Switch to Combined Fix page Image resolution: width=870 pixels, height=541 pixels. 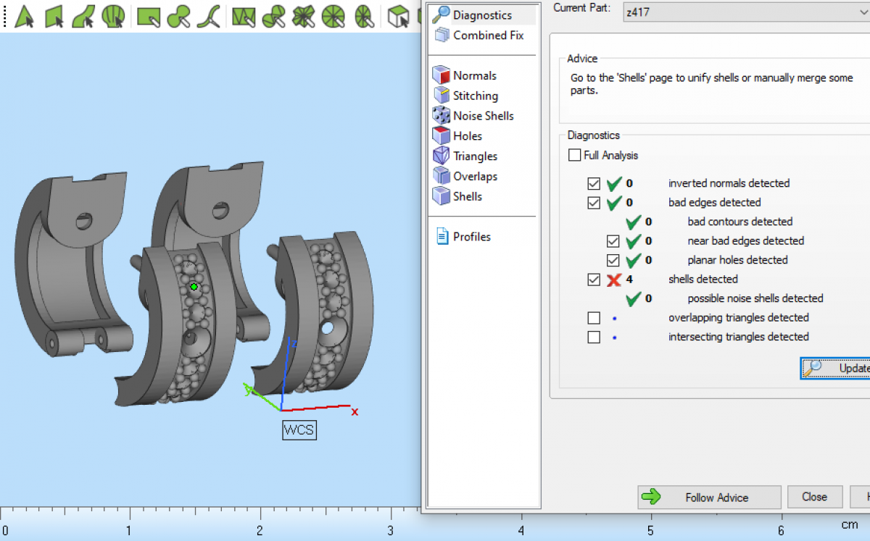pos(488,35)
